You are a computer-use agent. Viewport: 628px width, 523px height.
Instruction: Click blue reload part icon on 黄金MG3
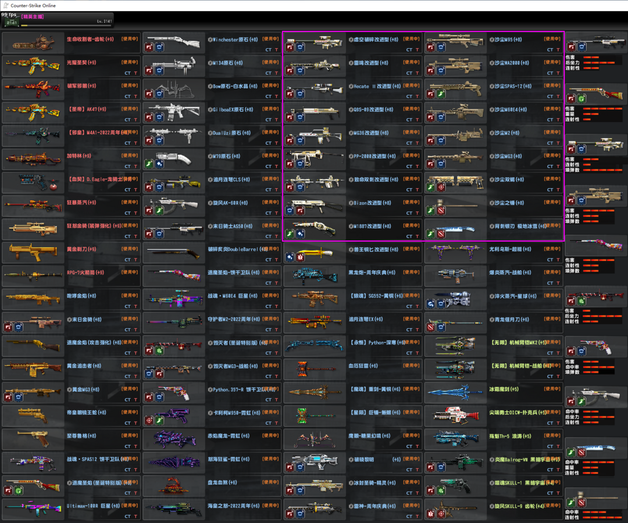19,397
